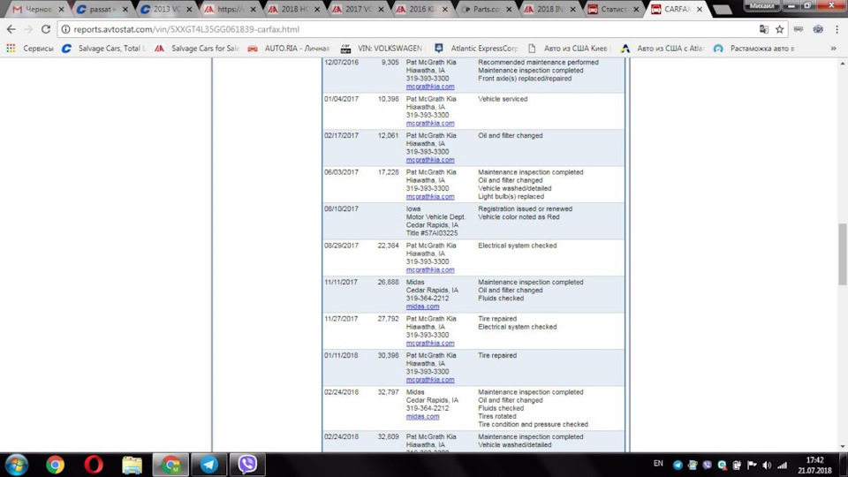Viewport: 848px width, 477px height.
Task: Select text Vehicle color noted as Red
Action: click(x=519, y=217)
